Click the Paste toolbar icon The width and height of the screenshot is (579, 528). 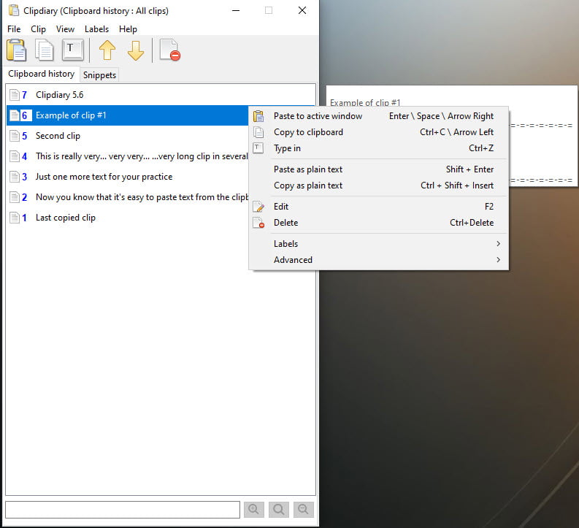coord(16,50)
